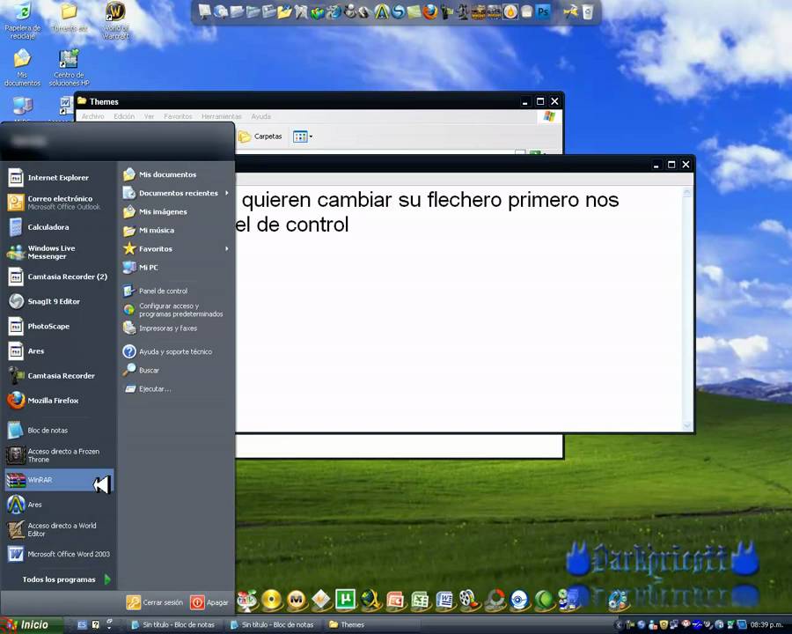
Task: Click the taskbar clock 08:39 p.m.
Action: pos(766,625)
